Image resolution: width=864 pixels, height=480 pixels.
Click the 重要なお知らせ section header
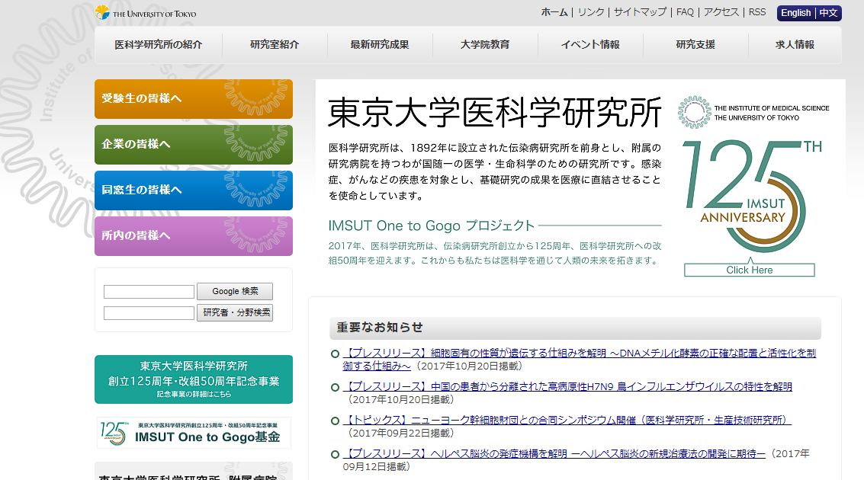pos(575,328)
